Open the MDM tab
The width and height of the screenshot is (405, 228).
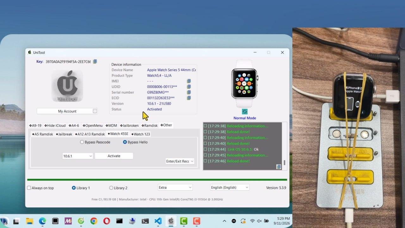[111, 125]
